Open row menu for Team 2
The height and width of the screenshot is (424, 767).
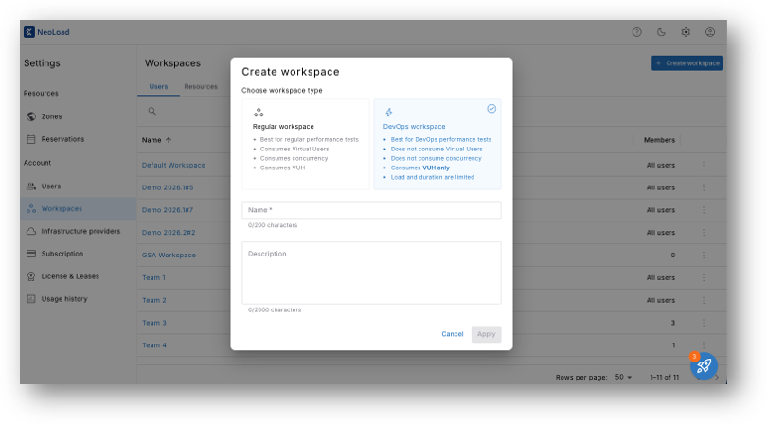(704, 300)
